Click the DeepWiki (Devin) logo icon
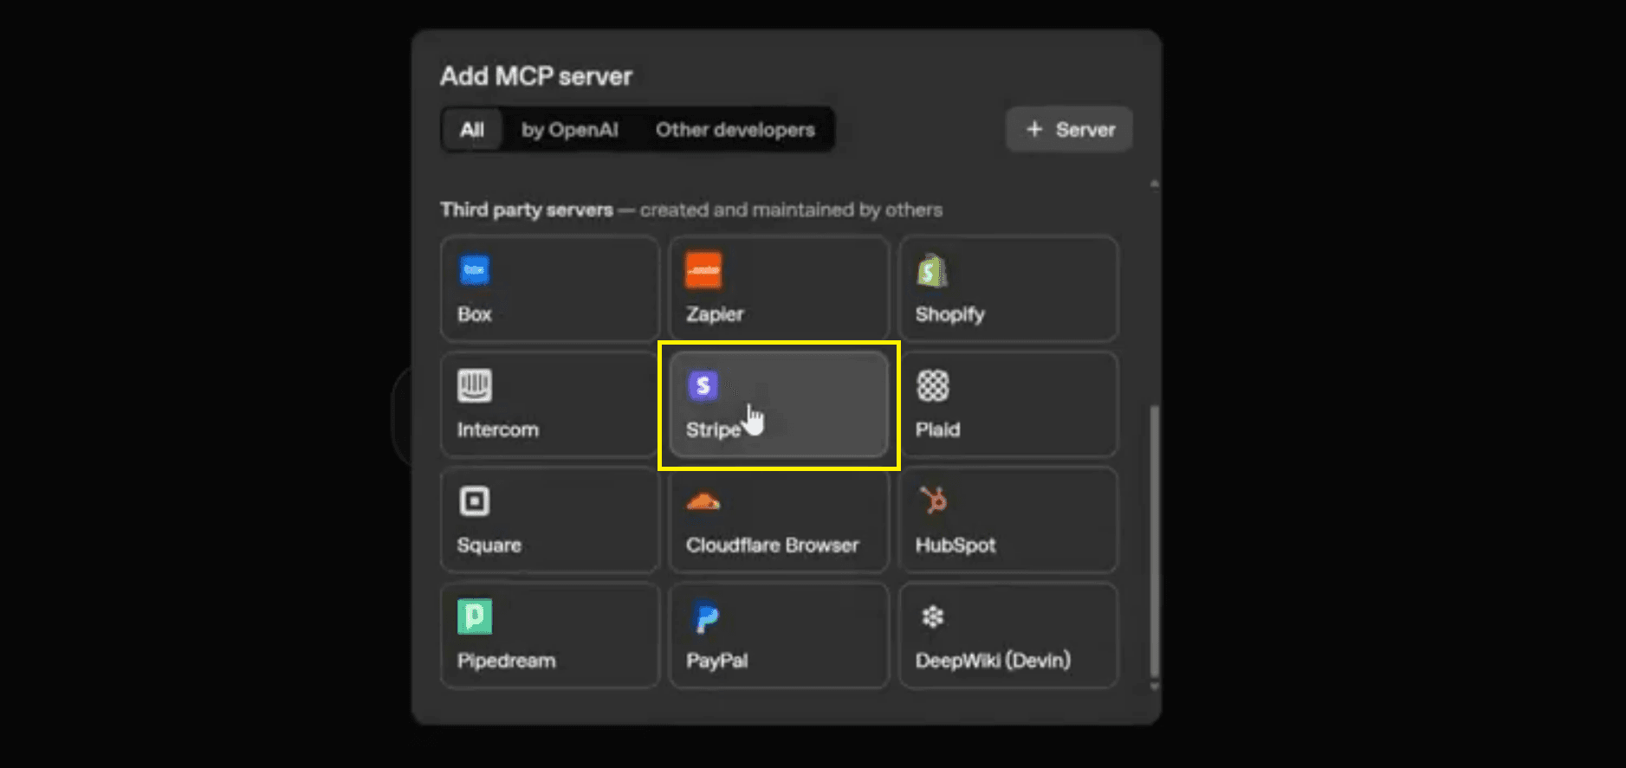 933,616
